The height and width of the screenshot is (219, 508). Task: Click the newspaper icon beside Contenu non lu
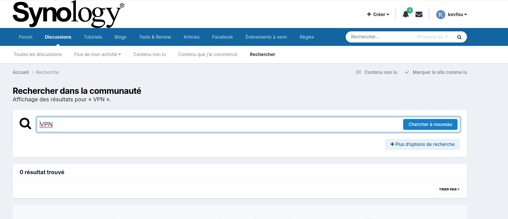click(358, 72)
